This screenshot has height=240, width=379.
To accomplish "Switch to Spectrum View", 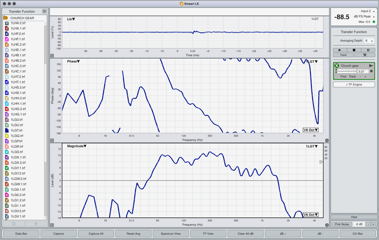I will [x=171, y=234].
